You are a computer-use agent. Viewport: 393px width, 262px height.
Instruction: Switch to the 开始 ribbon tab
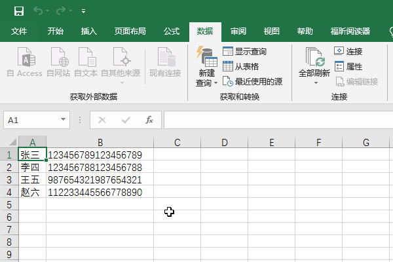(56, 31)
